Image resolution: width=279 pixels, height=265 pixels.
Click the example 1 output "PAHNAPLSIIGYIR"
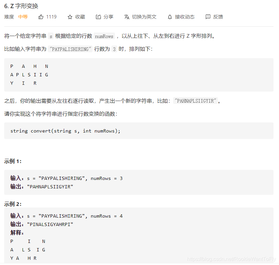pos(50,187)
